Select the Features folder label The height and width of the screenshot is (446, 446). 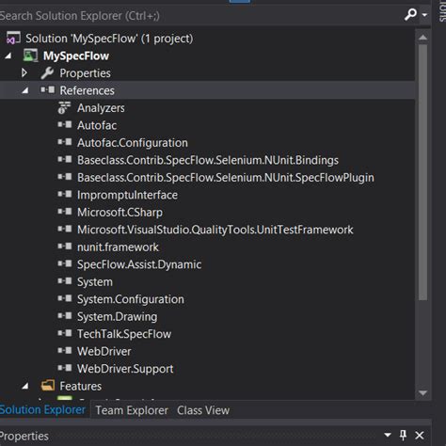coord(80,386)
